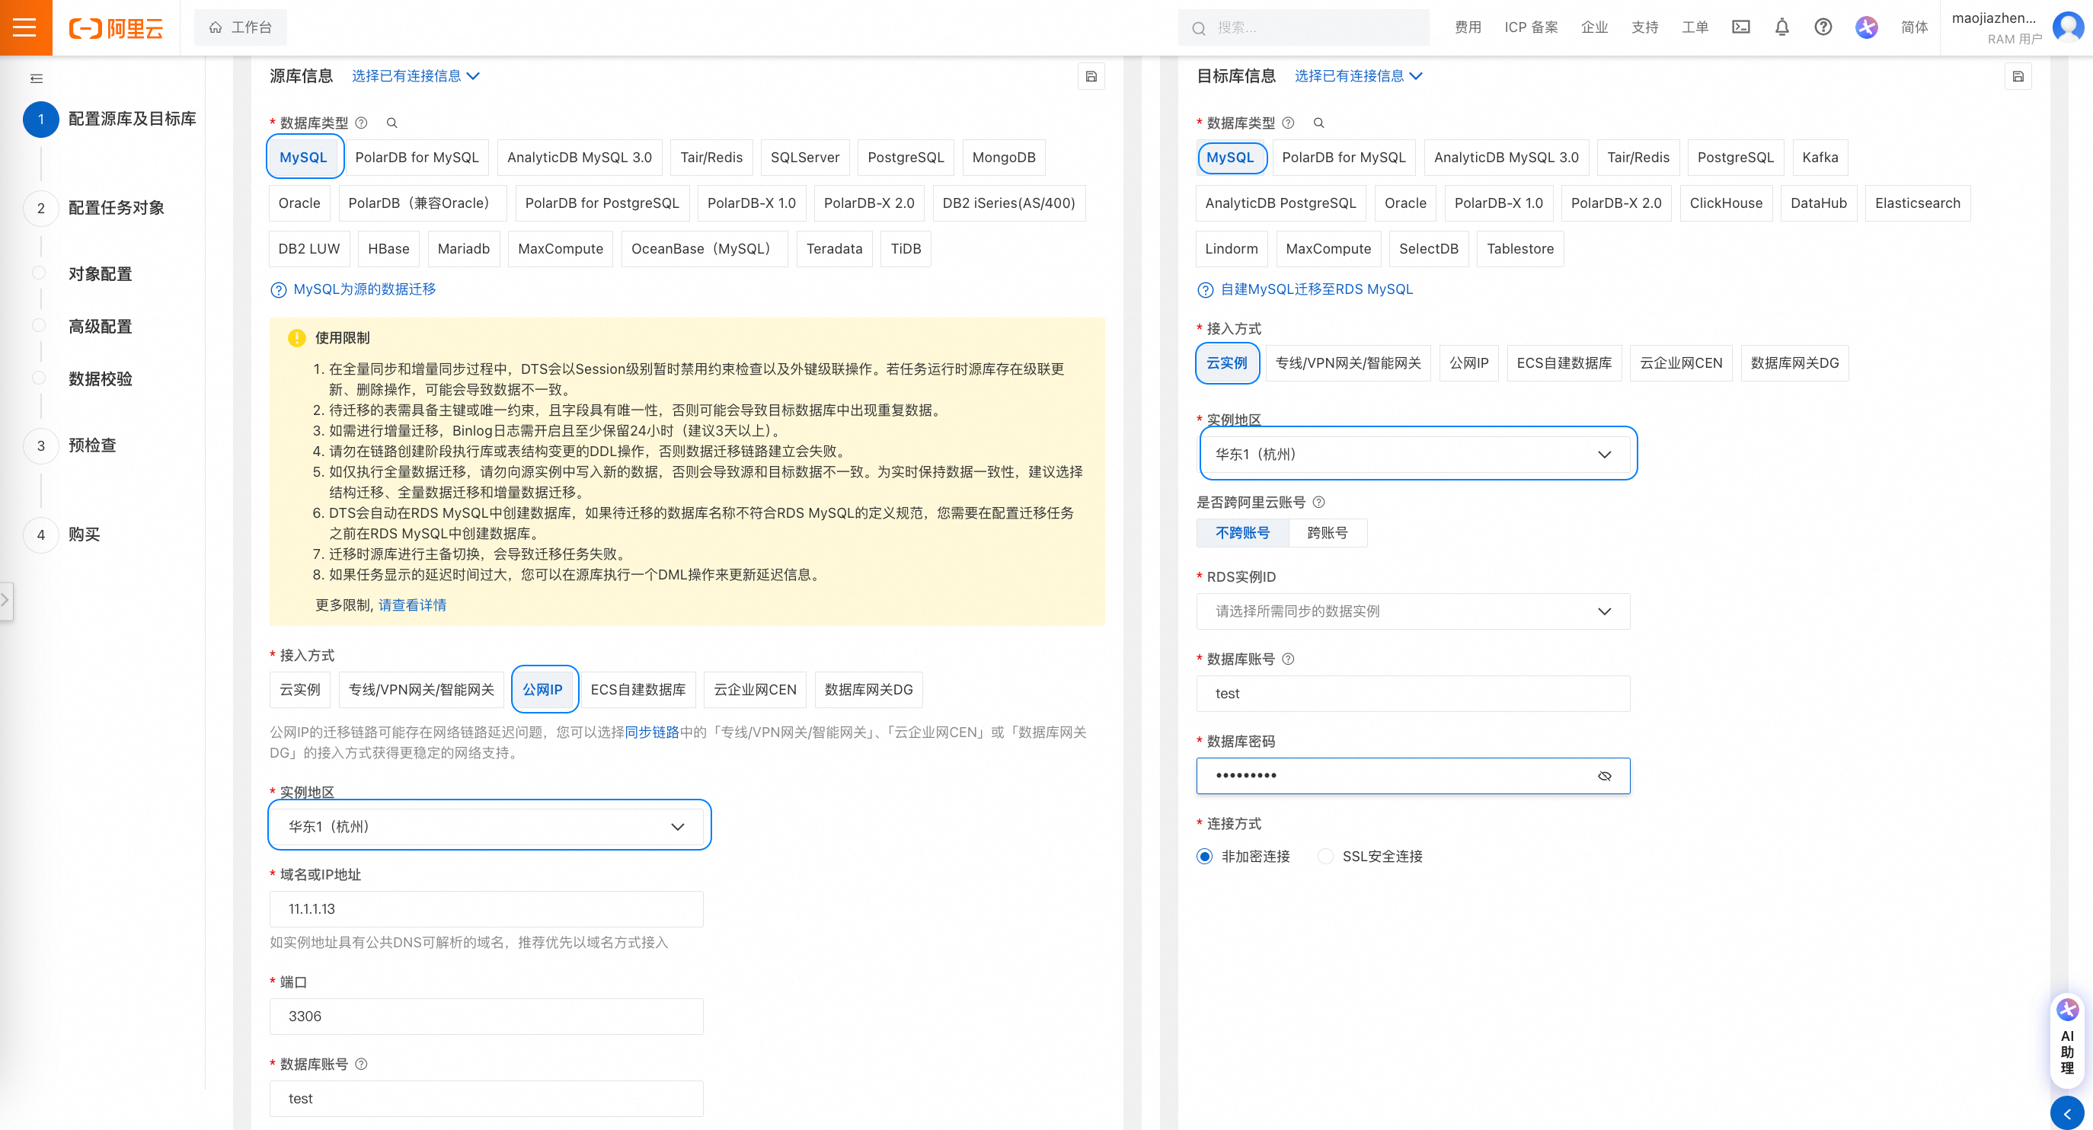Open RDS实例ID selection dropdown
Viewport: 2093px width, 1130px height.
(x=1414, y=611)
